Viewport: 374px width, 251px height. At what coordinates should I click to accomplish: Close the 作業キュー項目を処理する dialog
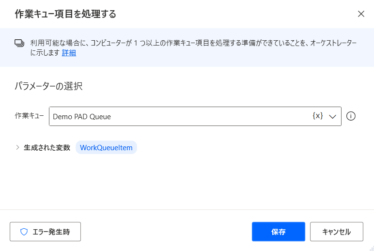click(x=361, y=14)
